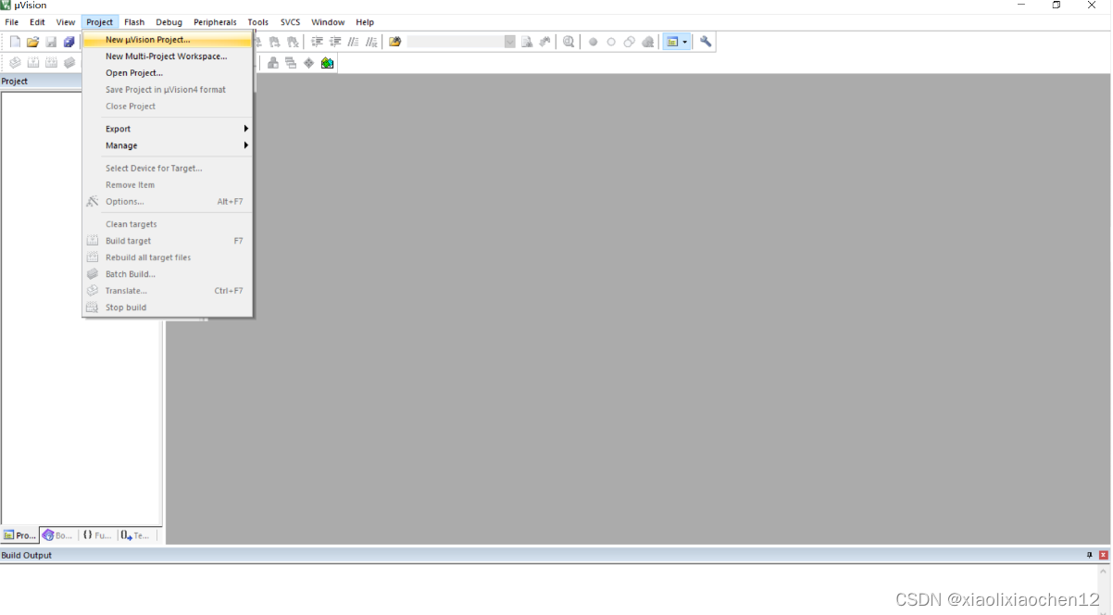The width and height of the screenshot is (1113, 615).
Task: Click the Indent selected lines icon
Action: coord(318,42)
